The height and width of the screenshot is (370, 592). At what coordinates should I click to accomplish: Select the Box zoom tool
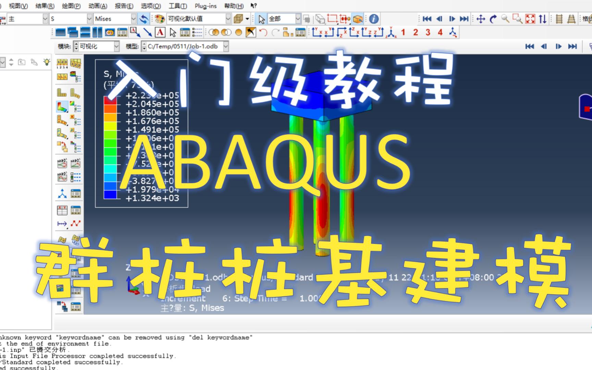coord(517,19)
